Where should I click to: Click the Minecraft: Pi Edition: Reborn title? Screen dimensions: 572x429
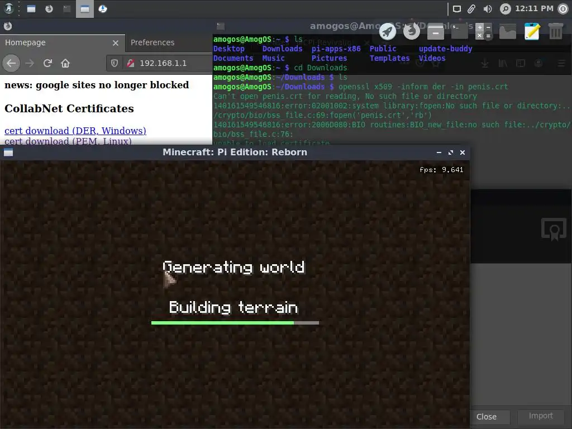235,152
